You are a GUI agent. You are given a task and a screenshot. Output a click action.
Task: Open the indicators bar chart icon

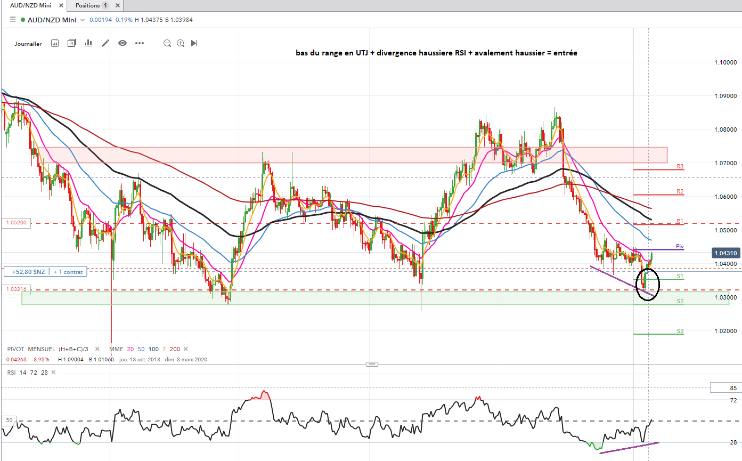pos(88,43)
